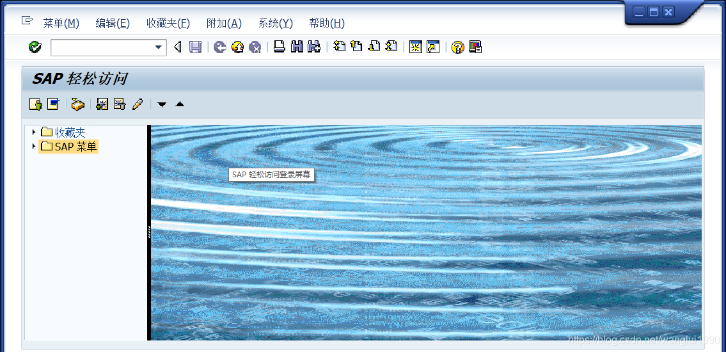
Task: Open the 收藏夹(F) menu
Action: [x=168, y=23]
